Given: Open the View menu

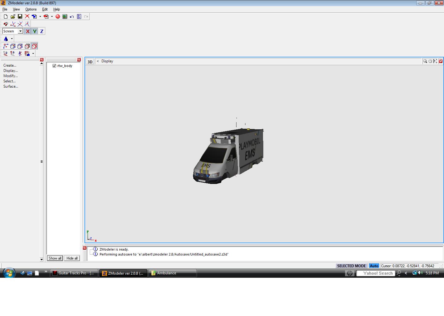Looking at the screenshot, I should [16, 9].
